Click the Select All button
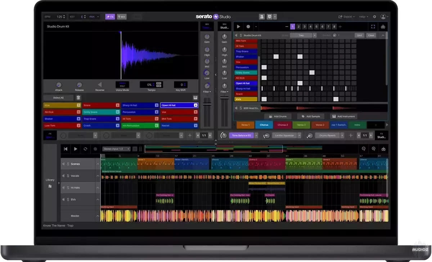This screenshot has width=432, height=262. coord(58,98)
